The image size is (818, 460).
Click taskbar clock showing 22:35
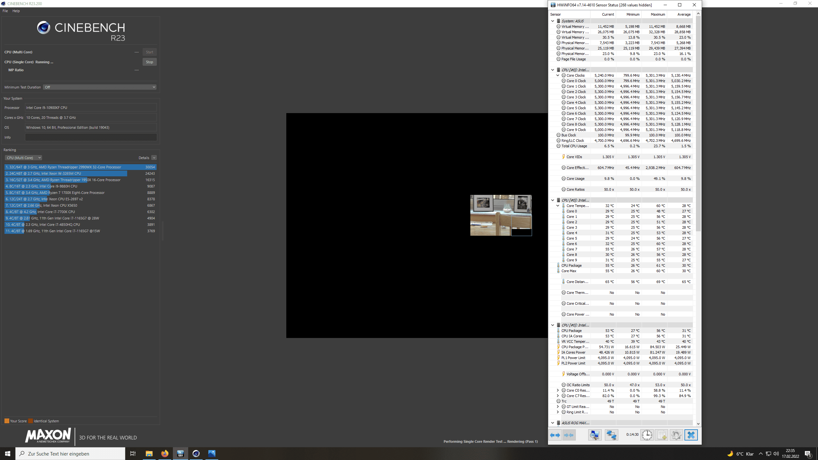pos(791,454)
